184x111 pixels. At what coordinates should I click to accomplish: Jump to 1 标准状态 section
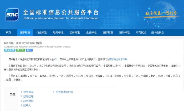[27, 92]
